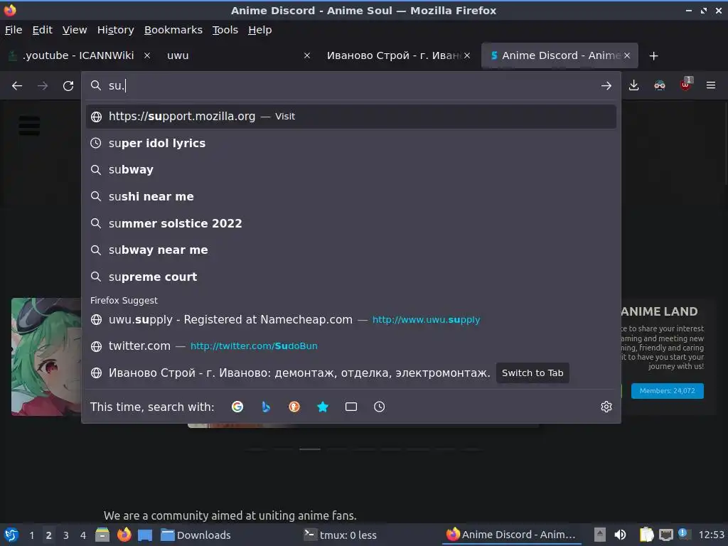The image size is (728, 546).
Task: Open the Help menu
Action: 260,30
